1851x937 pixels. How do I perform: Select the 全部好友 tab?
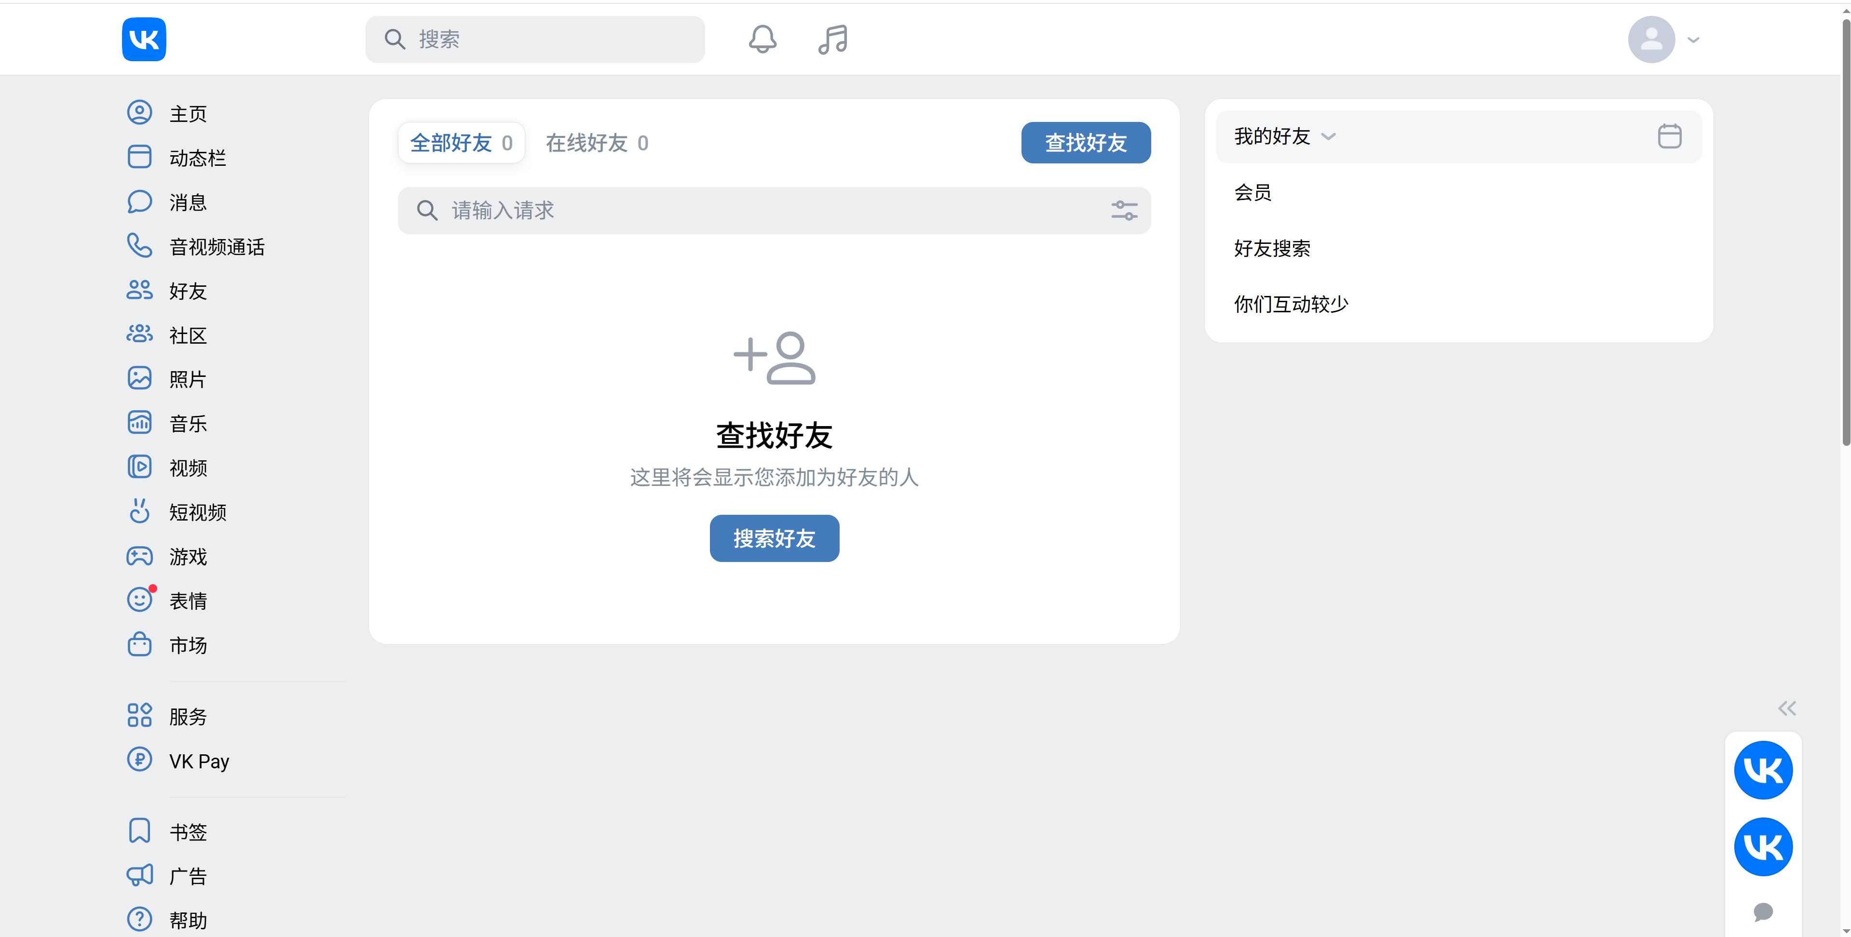[462, 143]
